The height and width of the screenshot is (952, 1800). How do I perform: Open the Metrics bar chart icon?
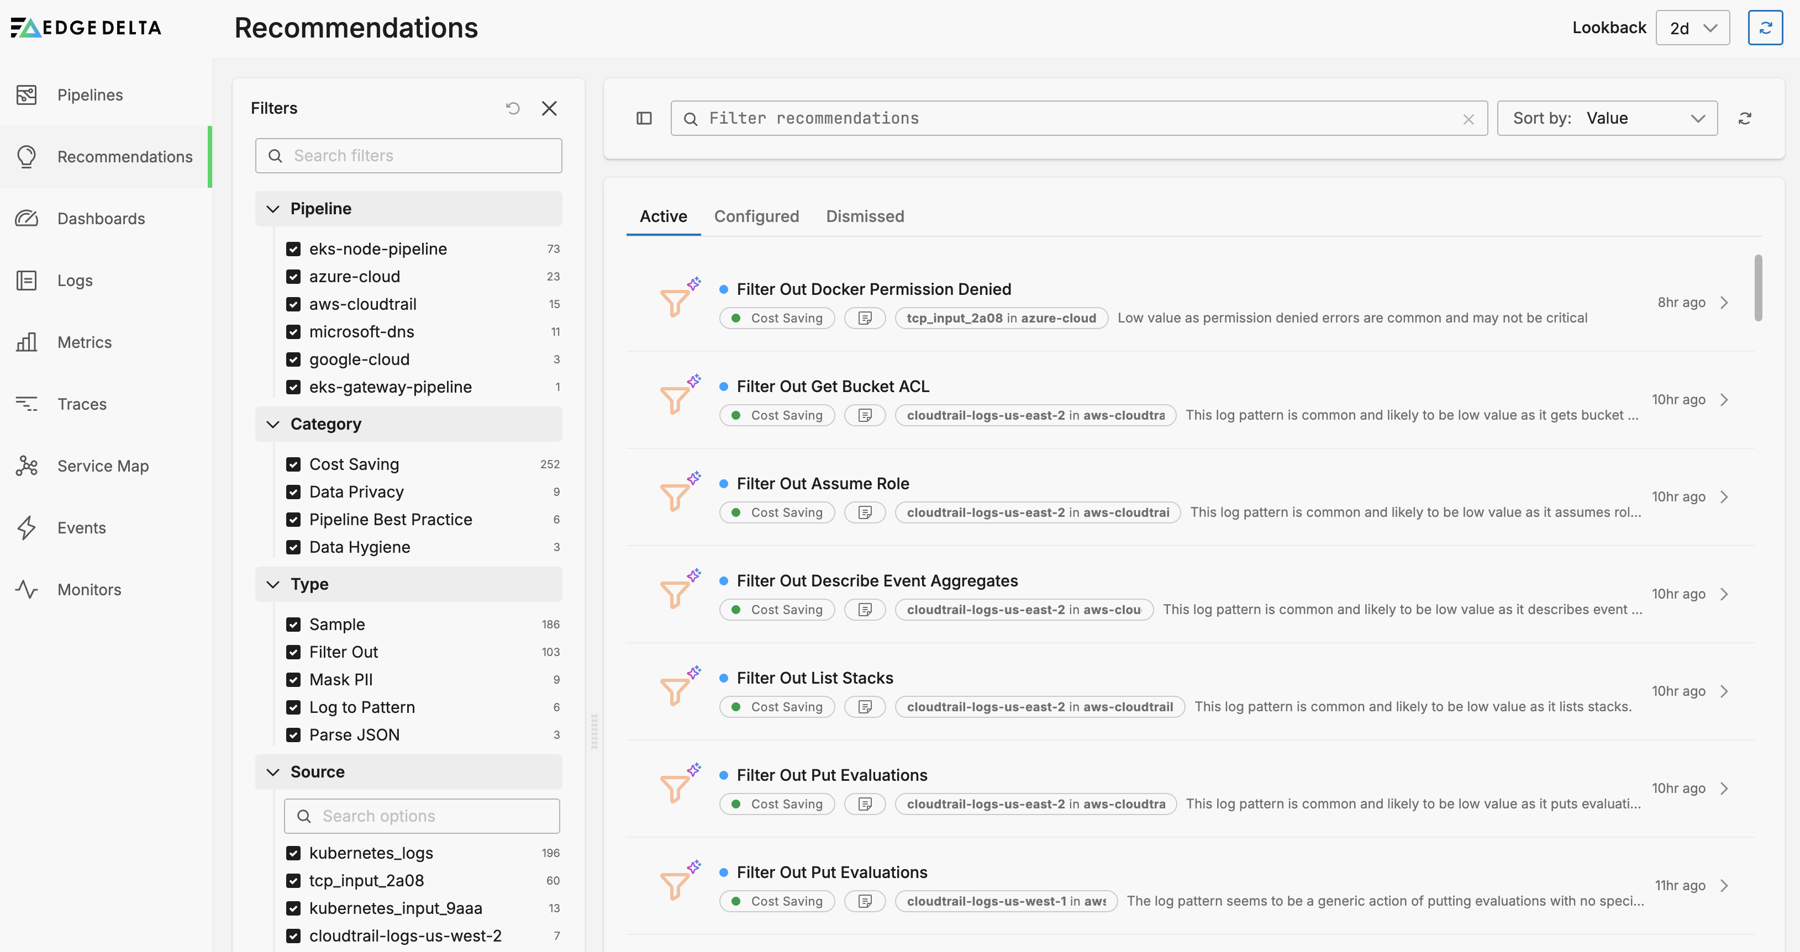(x=27, y=342)
